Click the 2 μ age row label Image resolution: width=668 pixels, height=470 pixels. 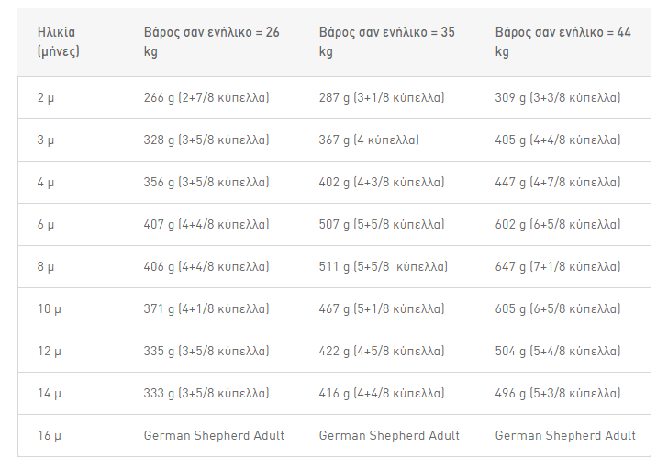pyautogui.click(x=46, y=98)
